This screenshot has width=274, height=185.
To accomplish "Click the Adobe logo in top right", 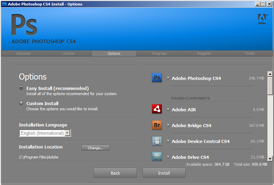I will click(x=261, y=18).
